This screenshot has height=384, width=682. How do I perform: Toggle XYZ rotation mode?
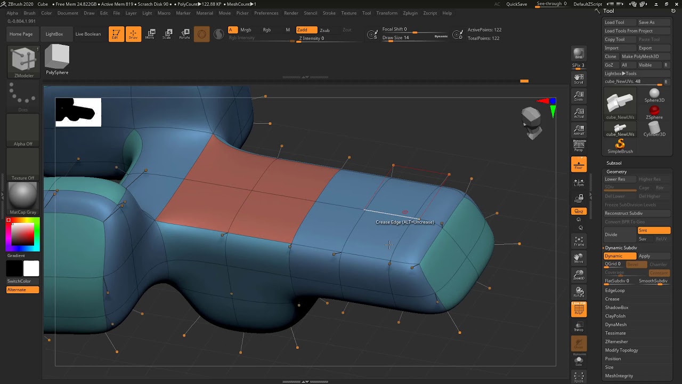point(579,211)
